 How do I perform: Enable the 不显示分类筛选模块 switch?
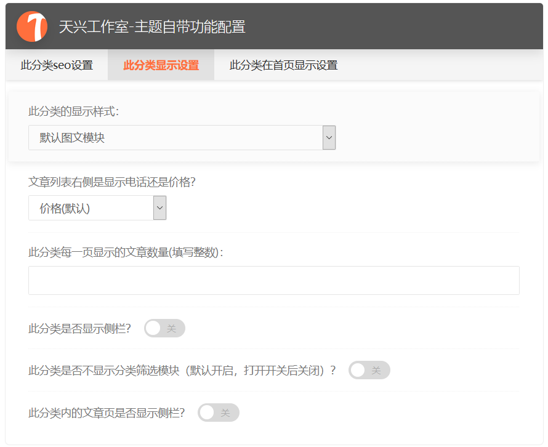pyautogui.click(x=369, y=370)
